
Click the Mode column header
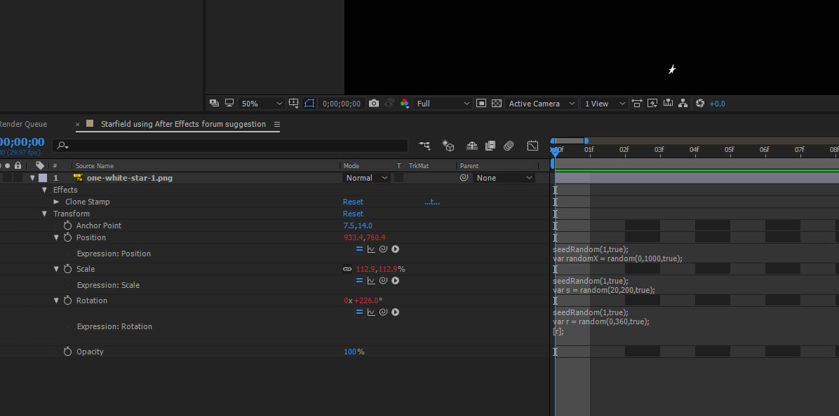(x=351, y=165)
